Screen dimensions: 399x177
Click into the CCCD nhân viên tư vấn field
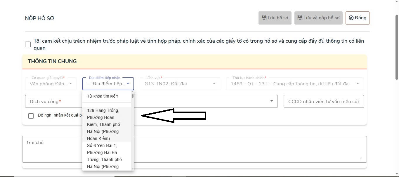click(x=323, y=101)
